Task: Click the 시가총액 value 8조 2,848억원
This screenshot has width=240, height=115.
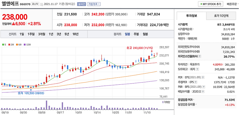Action: coord(226,24)
